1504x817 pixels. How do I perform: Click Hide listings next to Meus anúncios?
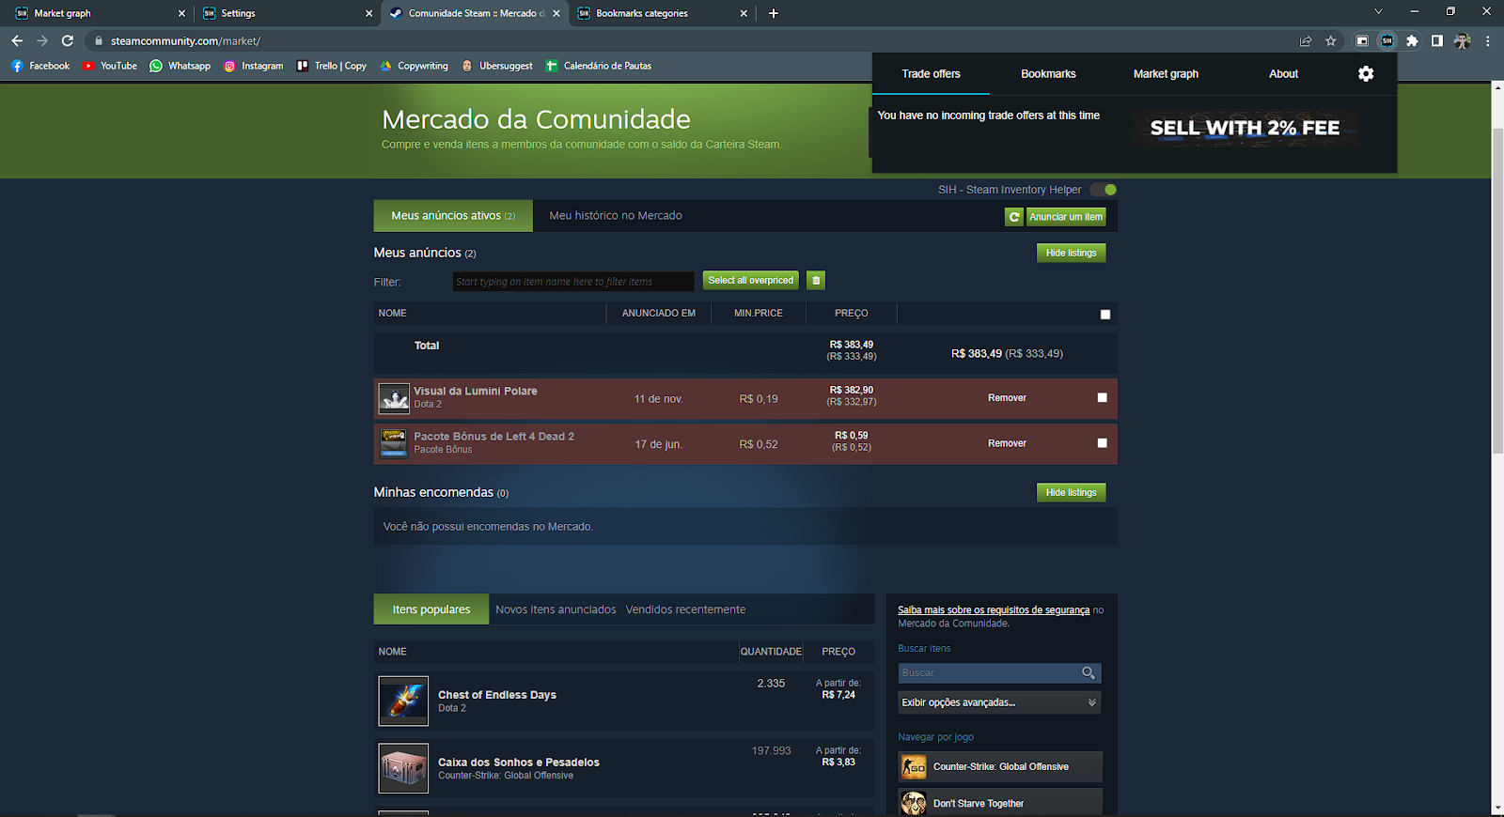[1072, 253]
